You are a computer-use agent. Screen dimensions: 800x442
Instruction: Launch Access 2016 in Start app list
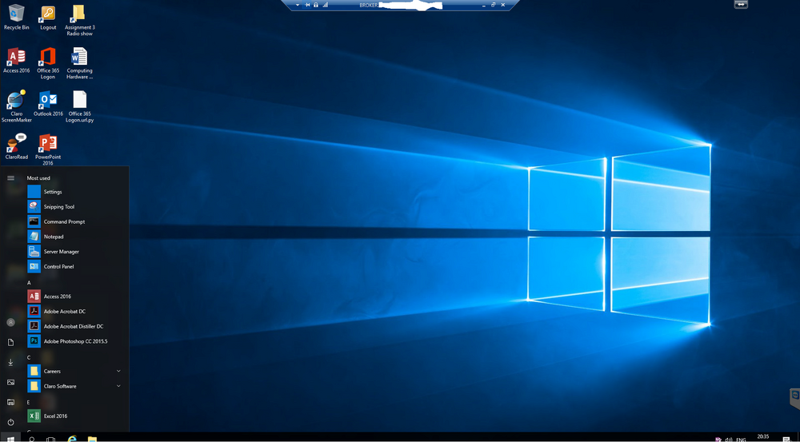tap(76, 297)
